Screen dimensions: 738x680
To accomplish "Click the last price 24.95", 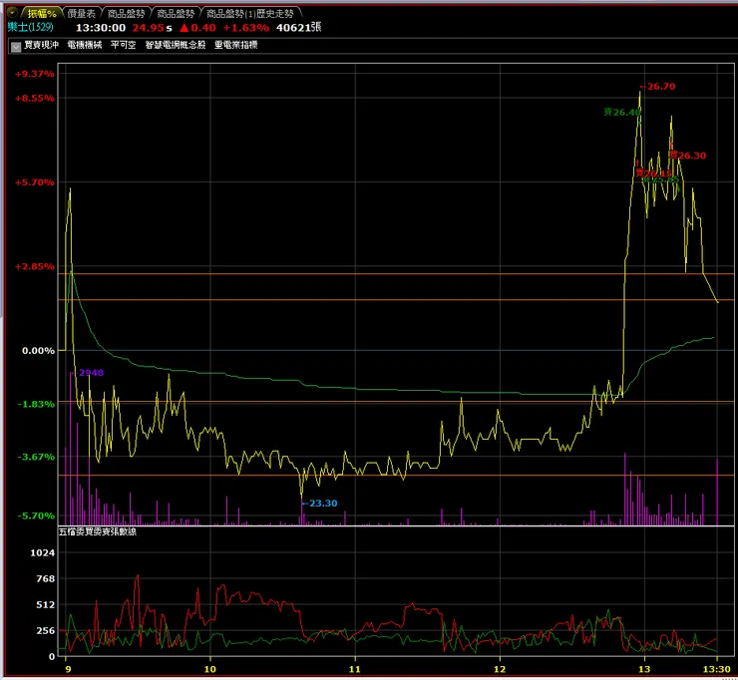I will coord(148,28).
